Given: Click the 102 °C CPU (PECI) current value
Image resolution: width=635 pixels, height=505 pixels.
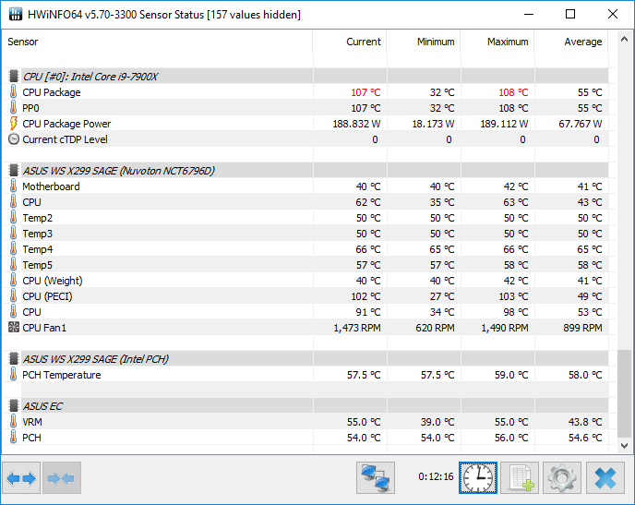Looking at the screenshot, I should tap(365, 296).
